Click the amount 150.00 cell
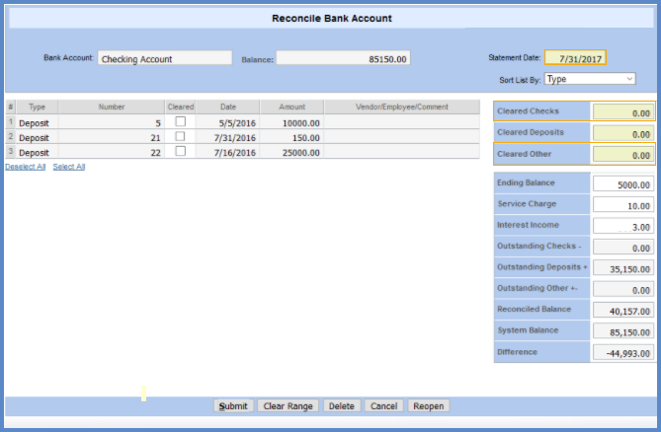Image resolution: width=661 pixels, height=432 pixels. point(291,137)
